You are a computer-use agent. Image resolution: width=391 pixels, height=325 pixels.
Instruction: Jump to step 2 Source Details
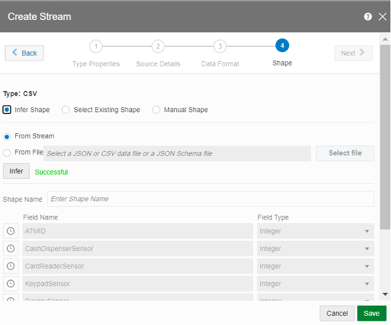[x=158, y=46]
